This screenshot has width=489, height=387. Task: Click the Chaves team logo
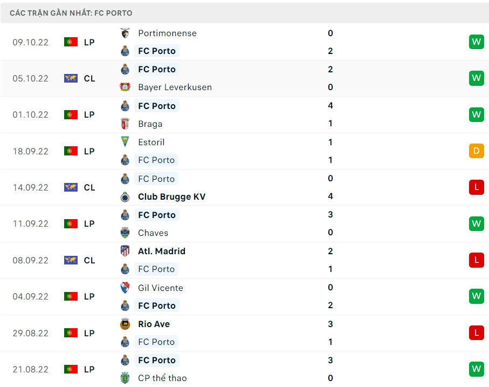coord(125,233)
